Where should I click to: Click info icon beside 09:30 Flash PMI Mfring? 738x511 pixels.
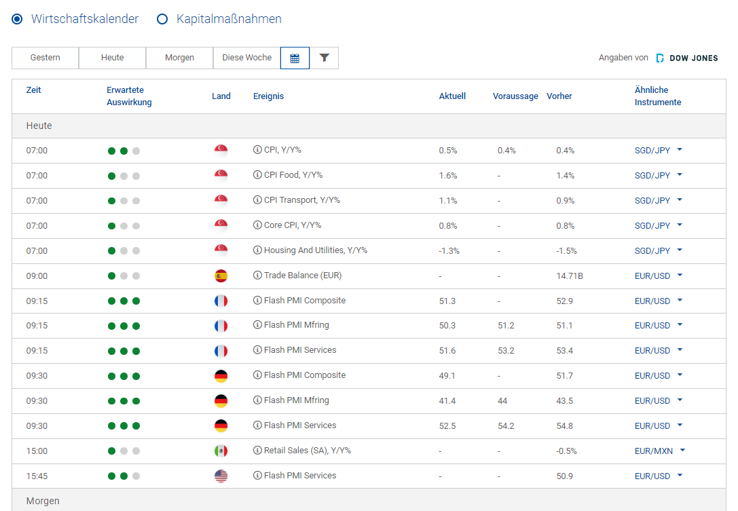[257, 400]
